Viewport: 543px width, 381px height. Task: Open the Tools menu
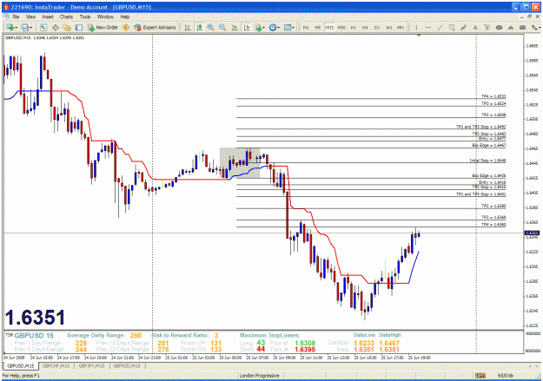85,16
